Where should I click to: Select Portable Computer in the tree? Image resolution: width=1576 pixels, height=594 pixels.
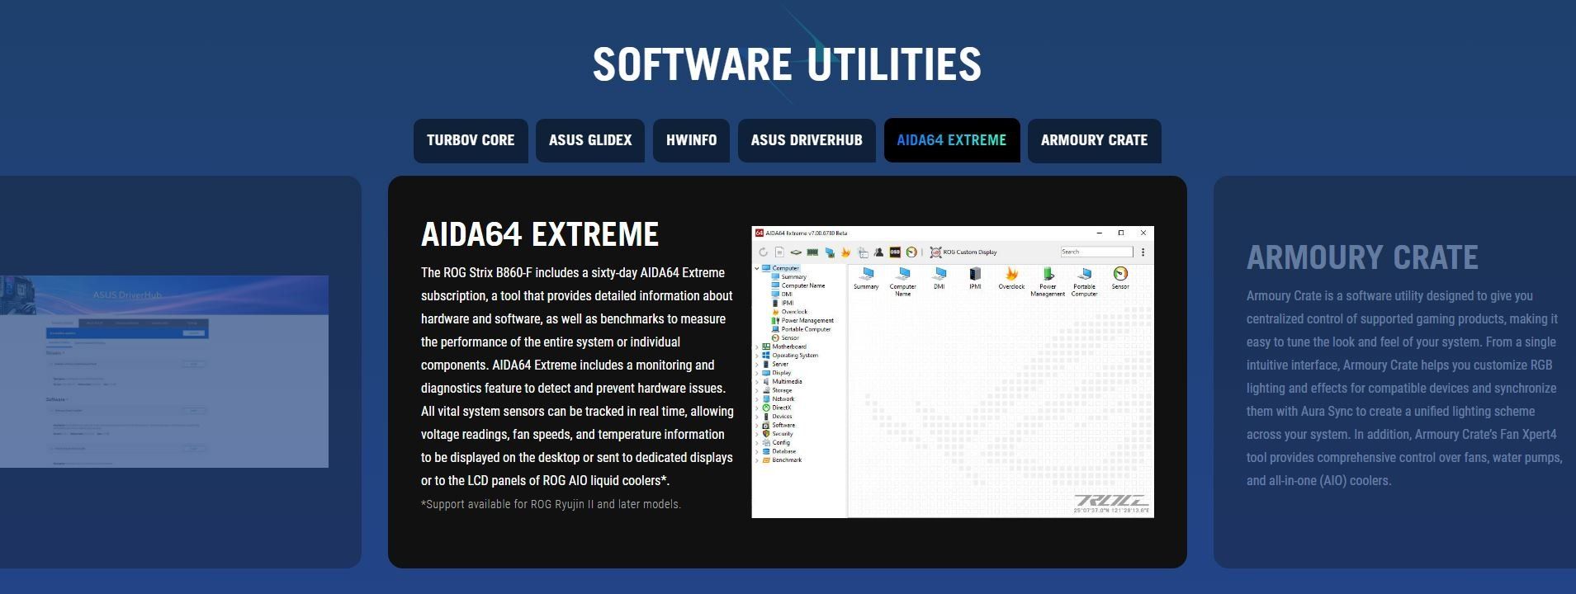click(x=806, y=329)
